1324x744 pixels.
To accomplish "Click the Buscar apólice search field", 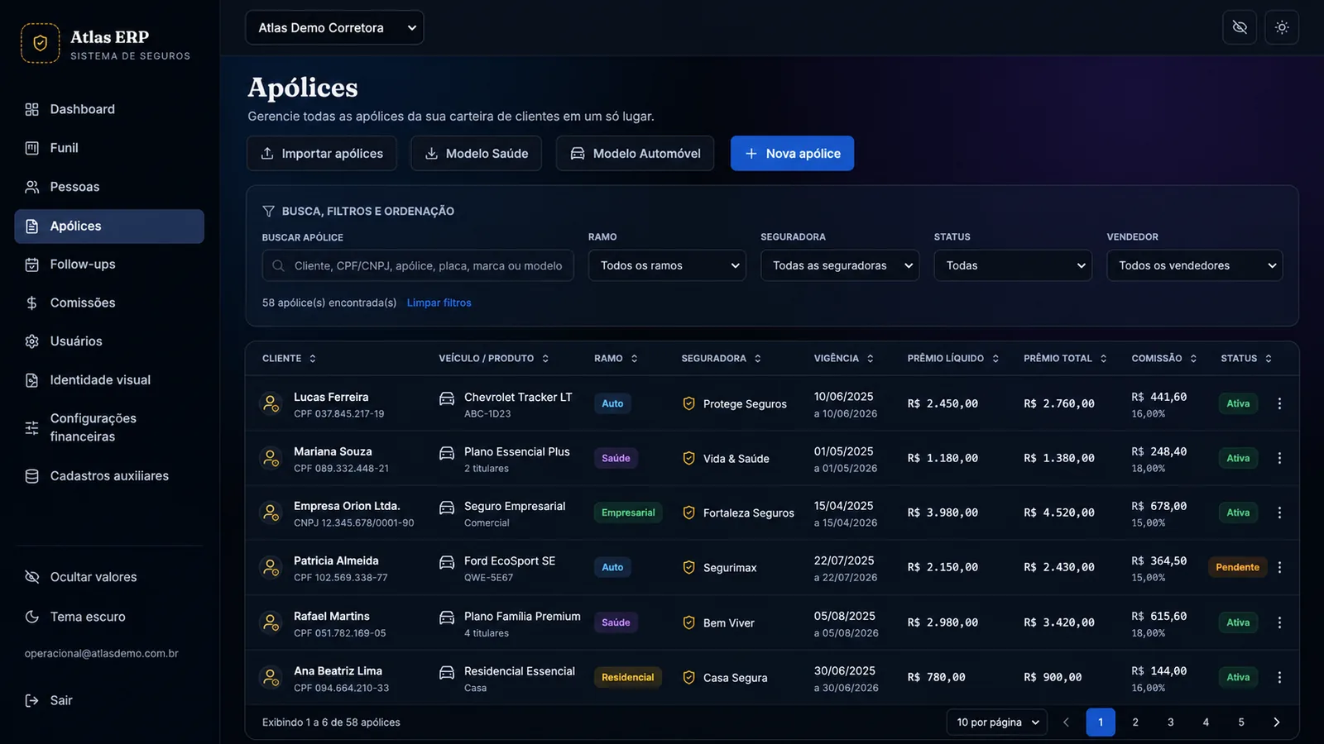I will pos(418,265).
